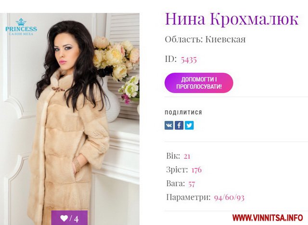The height and width of the screenshot is (225, 308).
Task: Share profile via Twitter icon
Action: 189,125
